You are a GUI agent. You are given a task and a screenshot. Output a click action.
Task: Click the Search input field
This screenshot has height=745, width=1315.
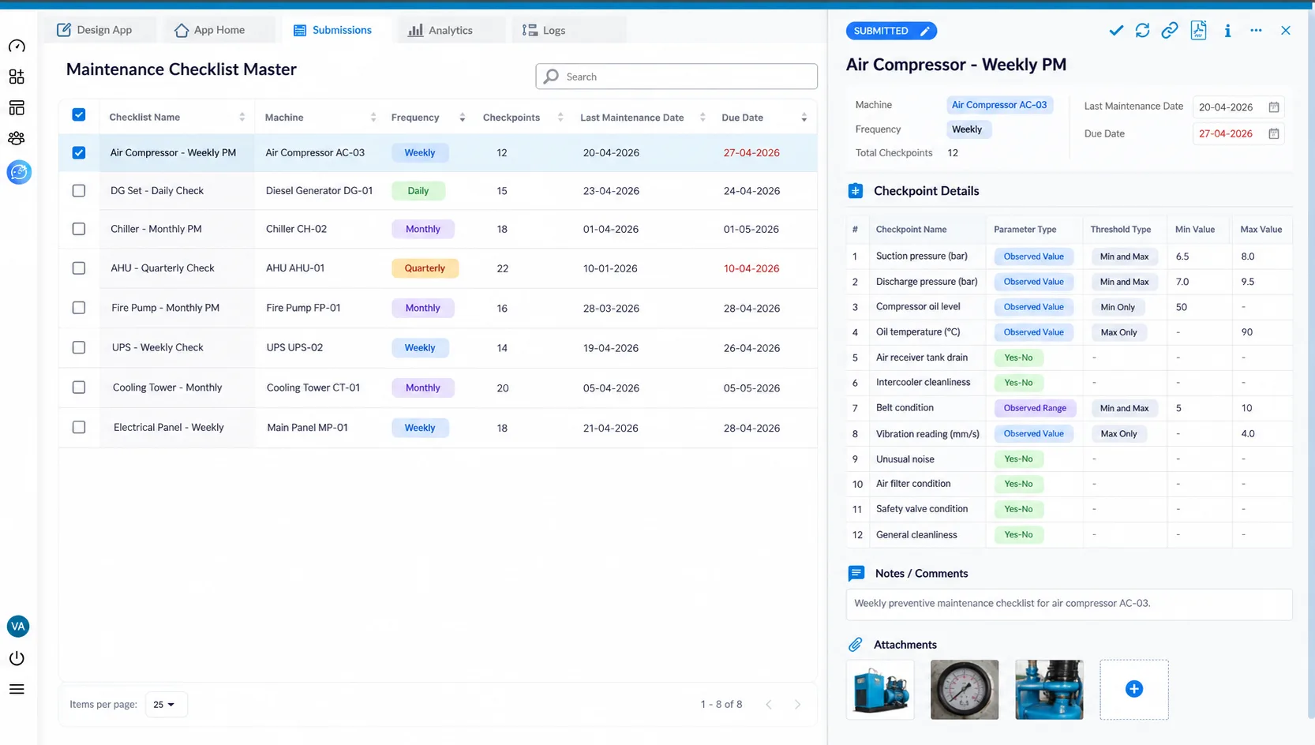click(x=676, y=77)
